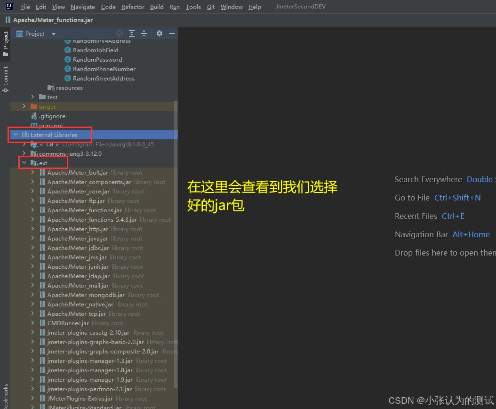Click the IntelliJ IDEA logo icon
This screenshot has width=496, height=409.
(9, 6)
